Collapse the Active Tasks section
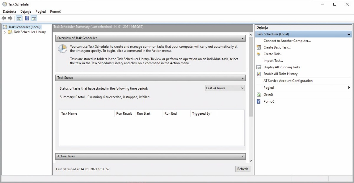The image size is (354, 183). point(243,156)
